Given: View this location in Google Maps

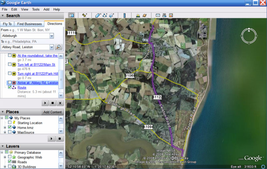Looking at the screenshot, I should (171, 15).
